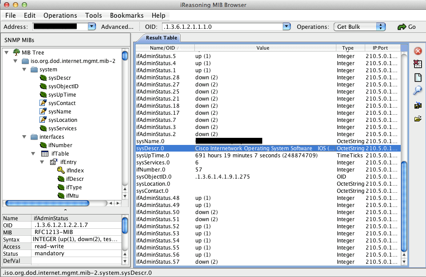
Task: Collapse the ifEntry disclosure triangle
Action: click(42, 162)
